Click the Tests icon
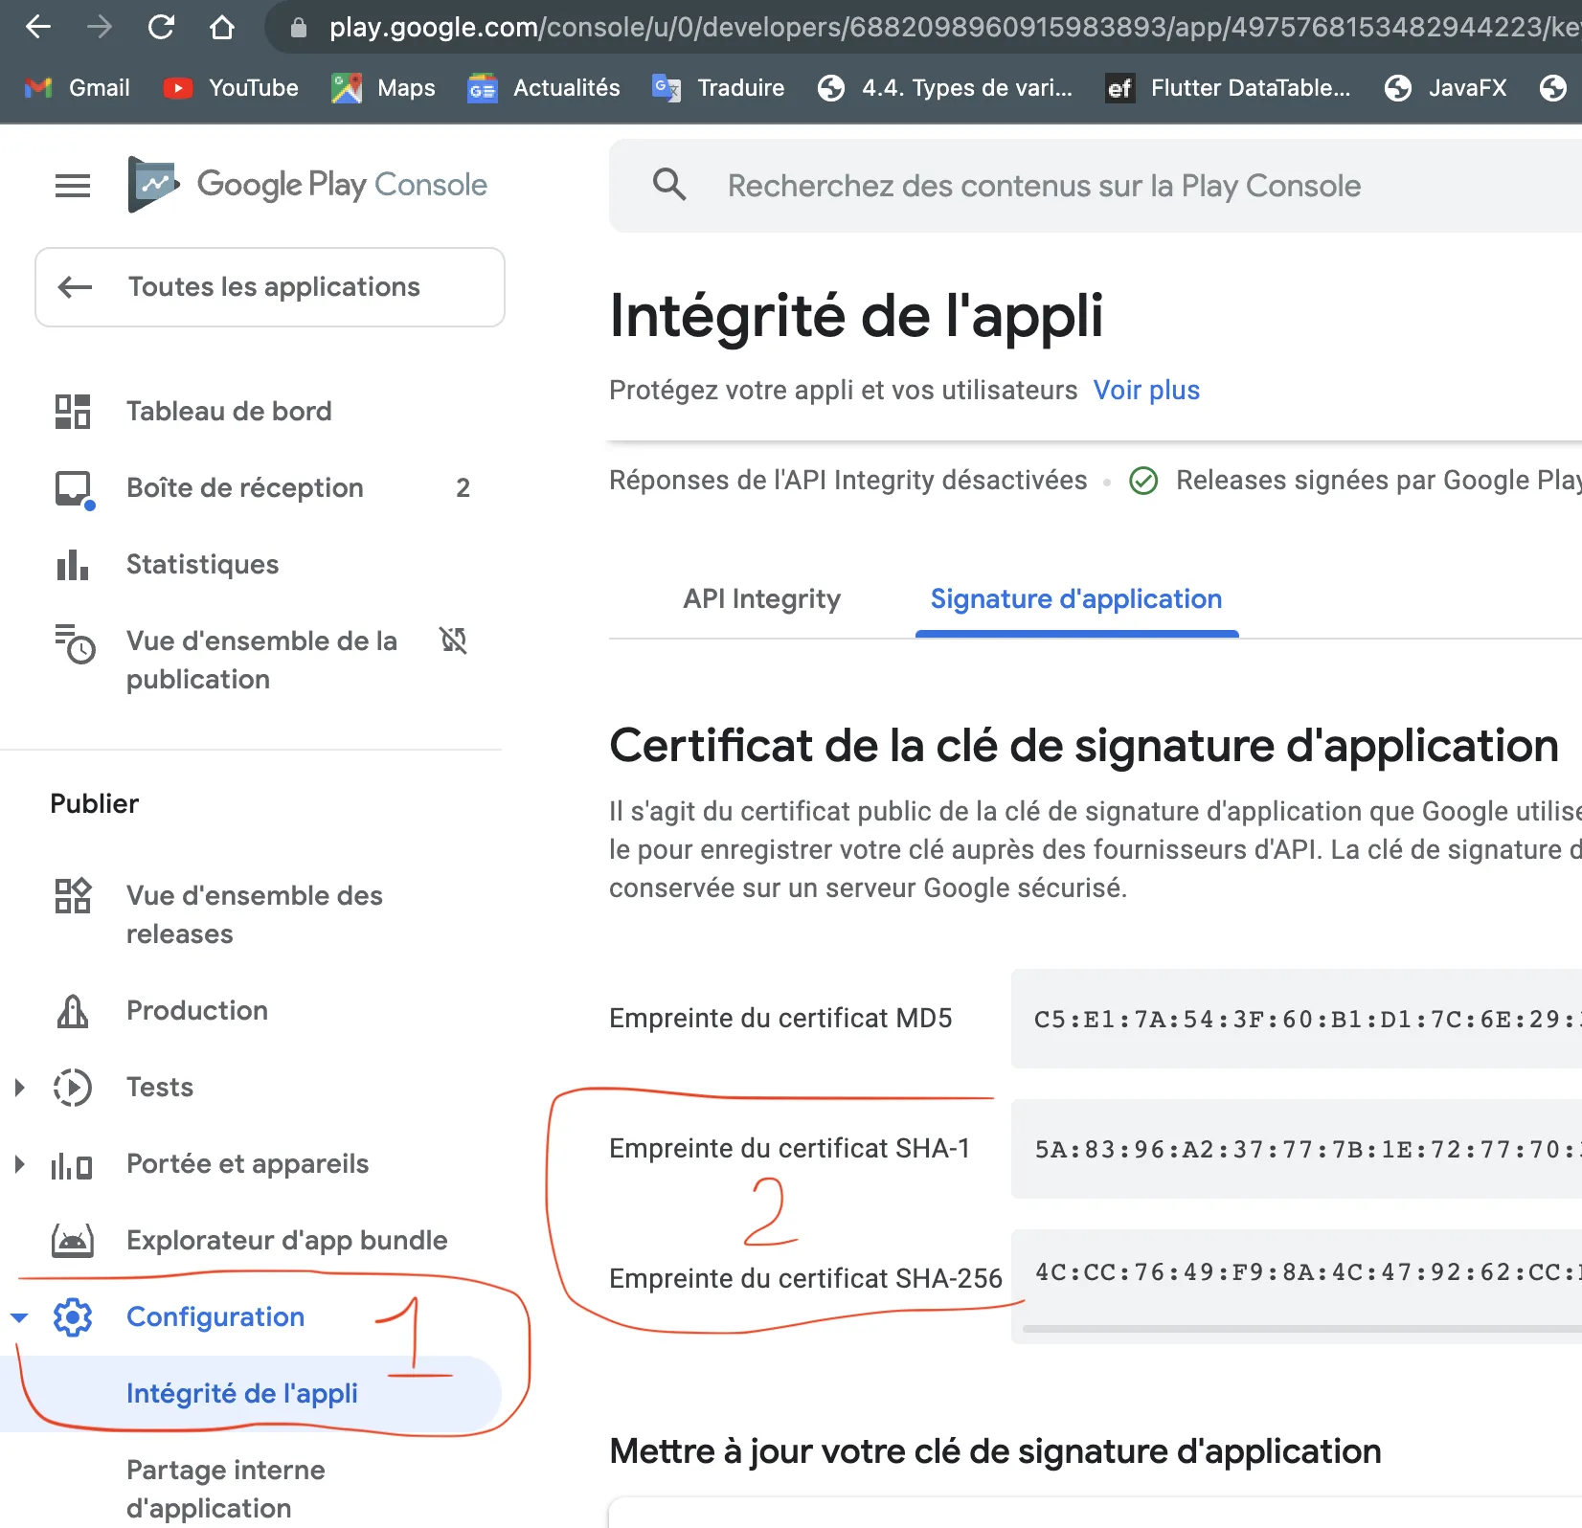1582x1528 pixels. [73, 1088]
